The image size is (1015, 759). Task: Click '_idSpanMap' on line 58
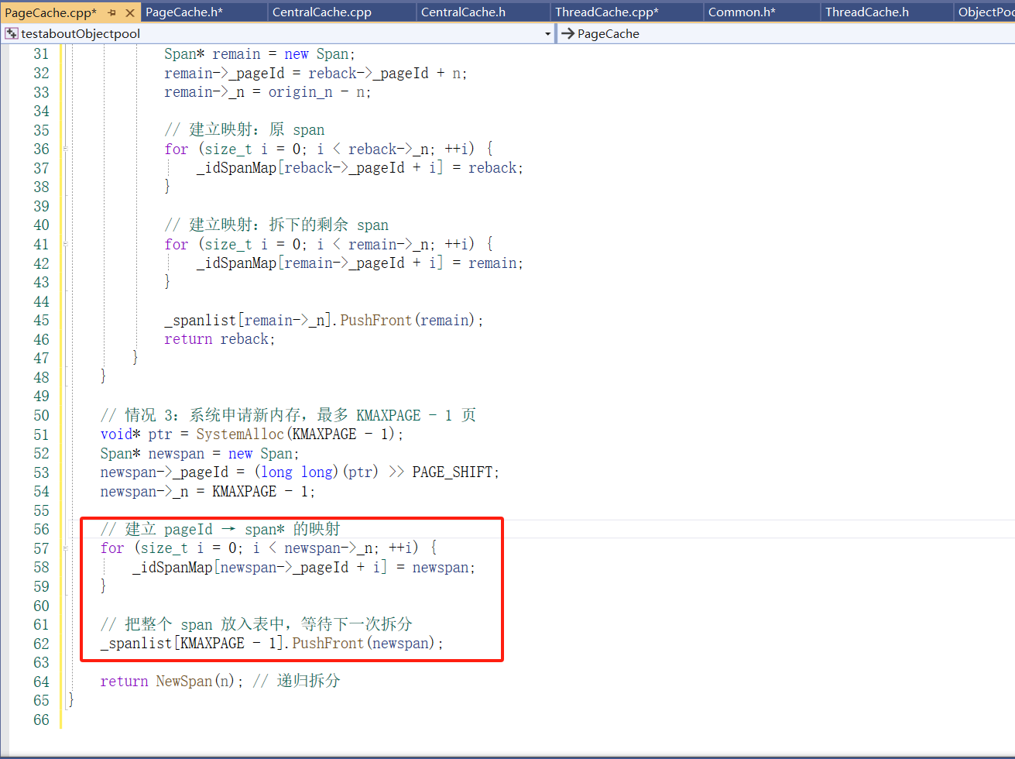[x=172, y=568]
